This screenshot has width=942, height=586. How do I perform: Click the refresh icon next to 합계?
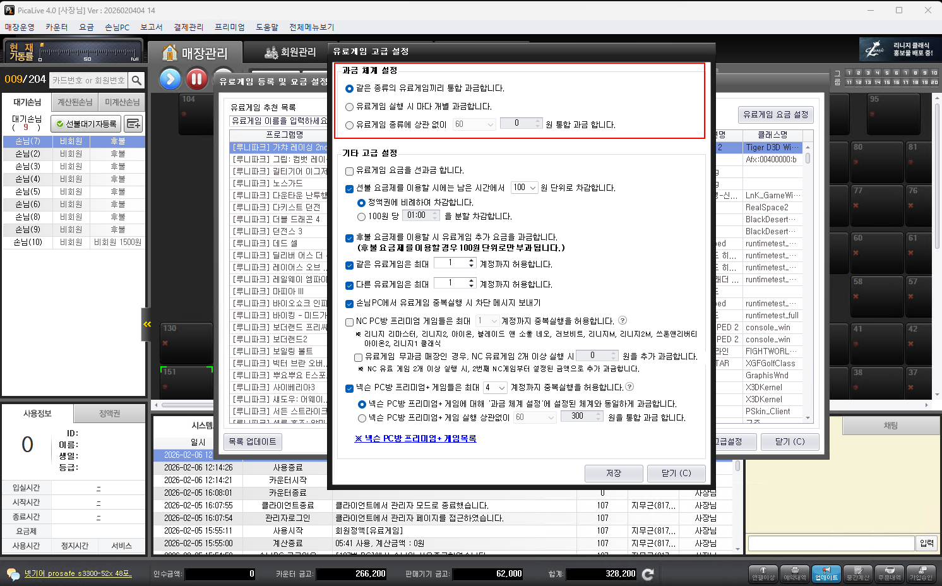648,574
